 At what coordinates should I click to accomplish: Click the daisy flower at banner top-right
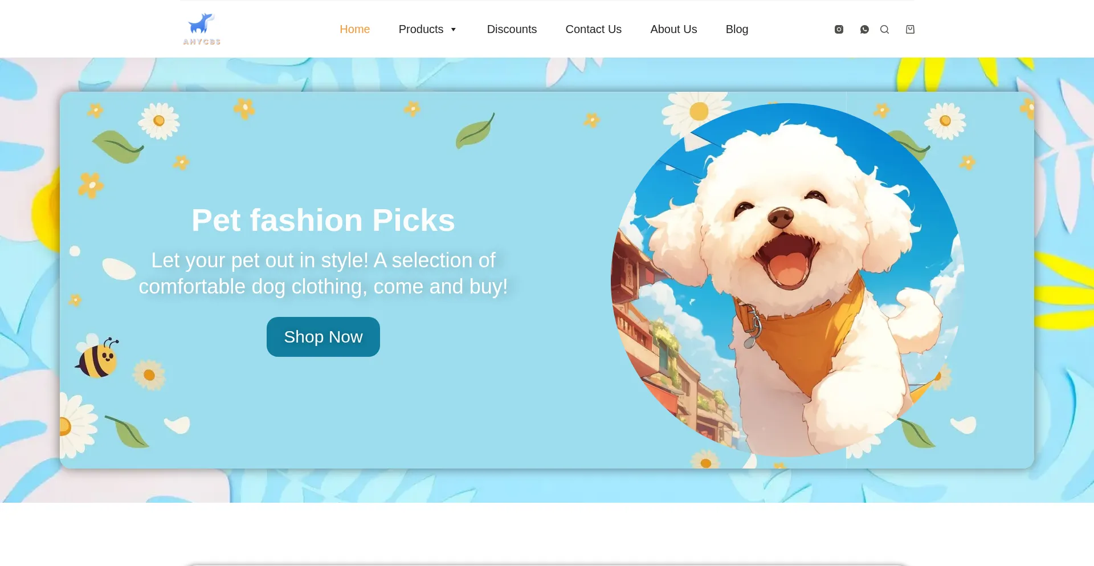945,121
